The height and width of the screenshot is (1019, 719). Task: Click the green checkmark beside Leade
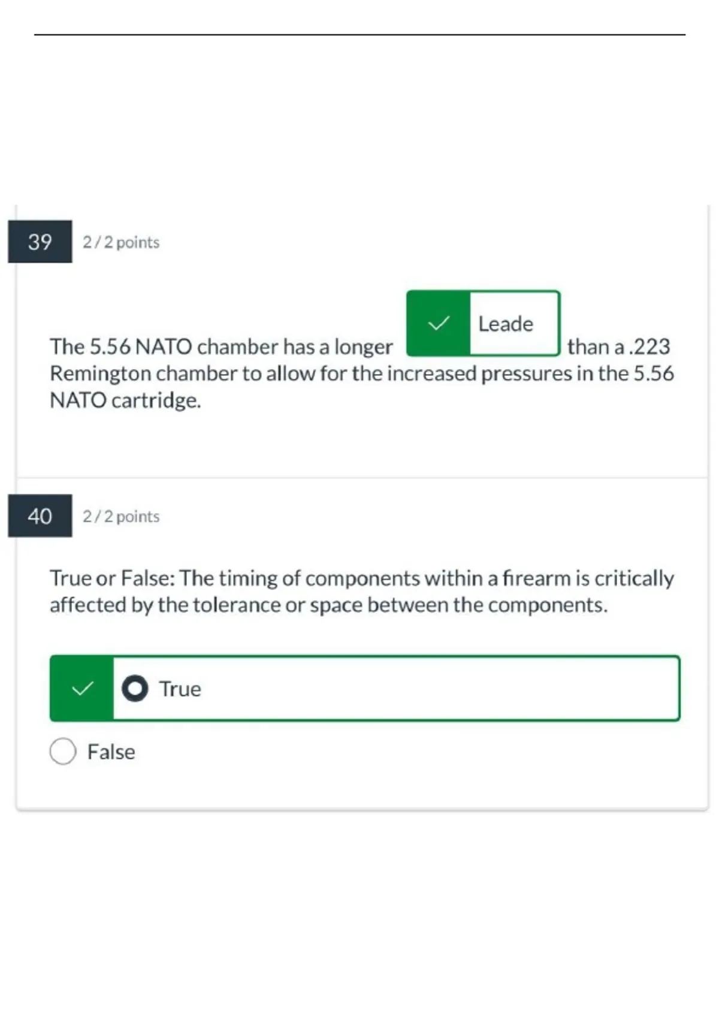(x=439, y=324)
